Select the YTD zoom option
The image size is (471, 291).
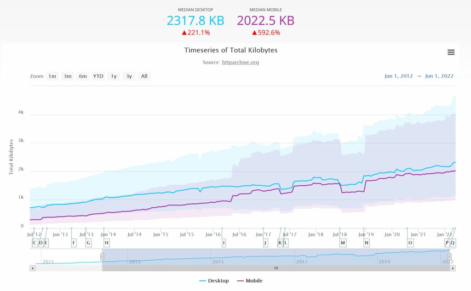tap(98, 76)
